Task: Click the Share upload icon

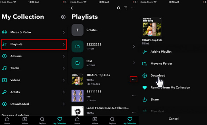Action: click(x=145, y=100)
